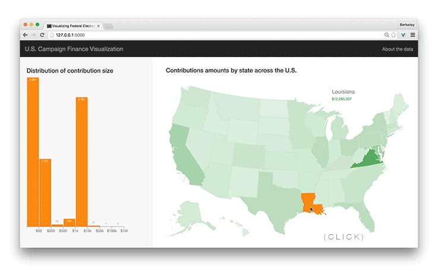Viewport: 438px width, 271px height.
Task: Click the U.S. Campaign Finance Visualization title
Action: (x=74, y=49)
